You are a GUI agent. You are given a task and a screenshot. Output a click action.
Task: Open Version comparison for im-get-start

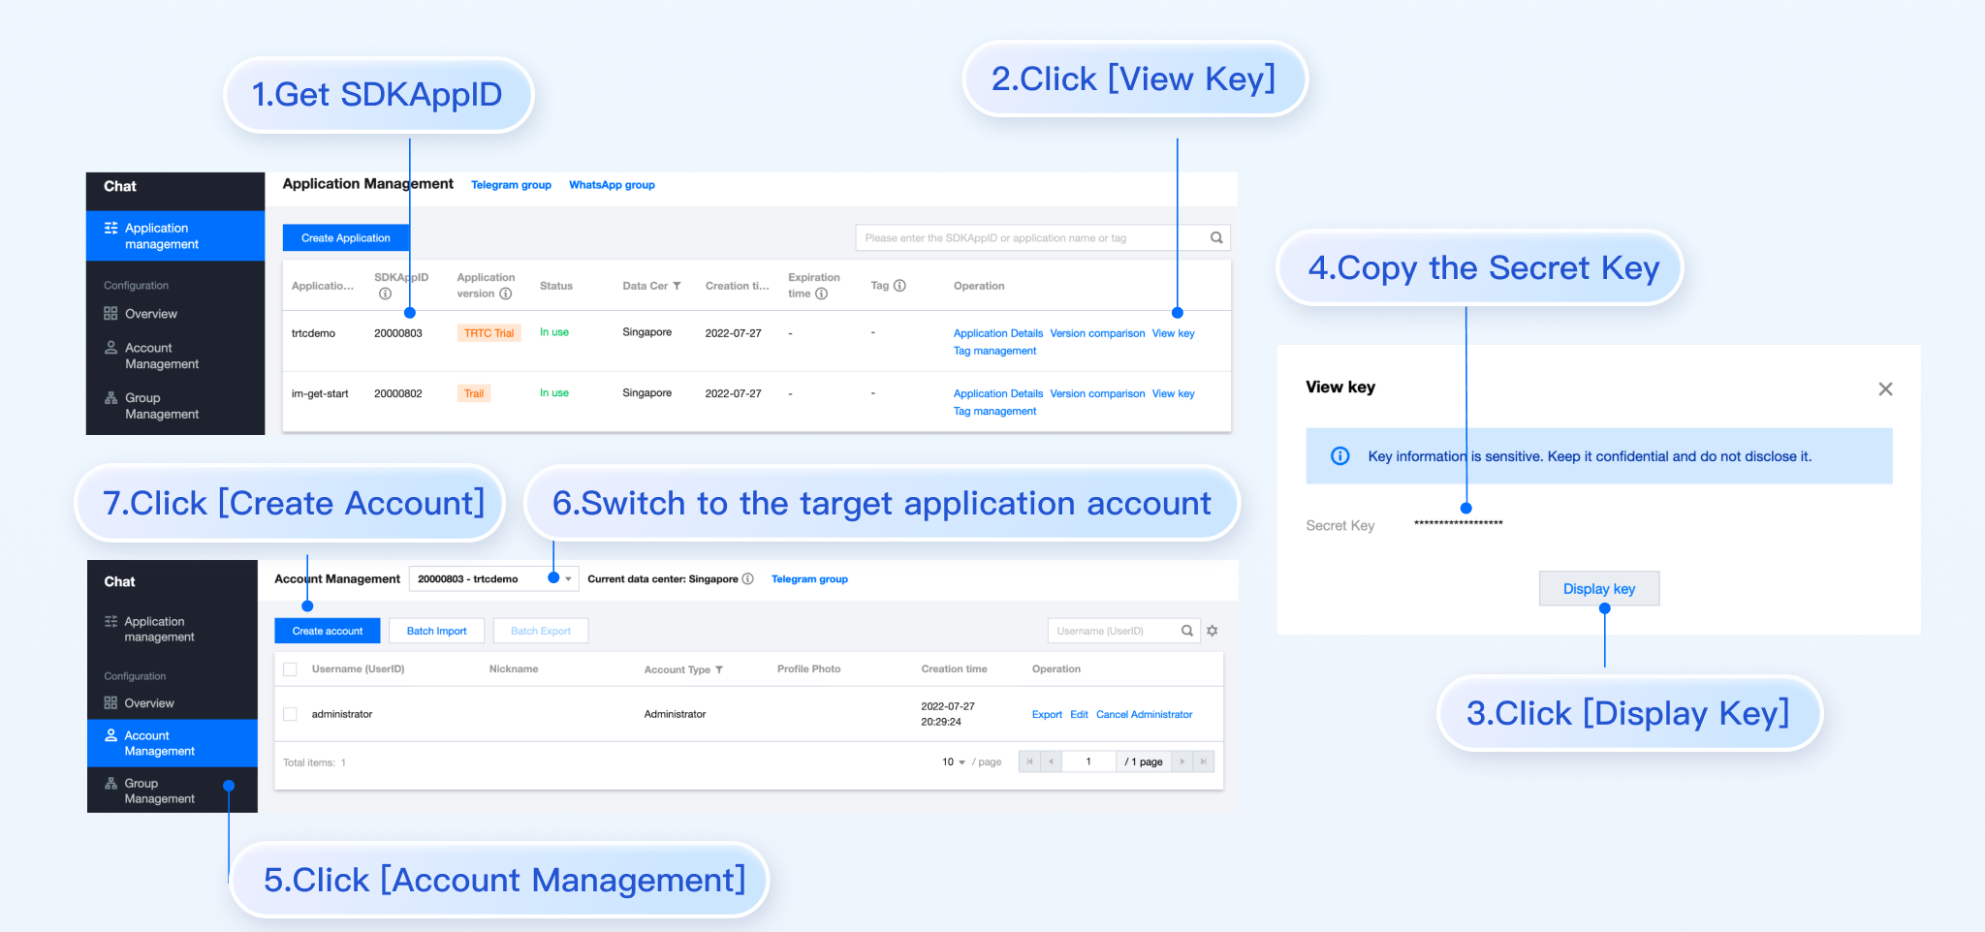(x=1097, y=393)
